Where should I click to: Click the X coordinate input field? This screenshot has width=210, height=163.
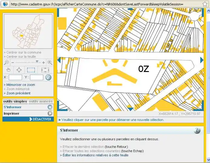pyautogui.click(x=15, y=77)
